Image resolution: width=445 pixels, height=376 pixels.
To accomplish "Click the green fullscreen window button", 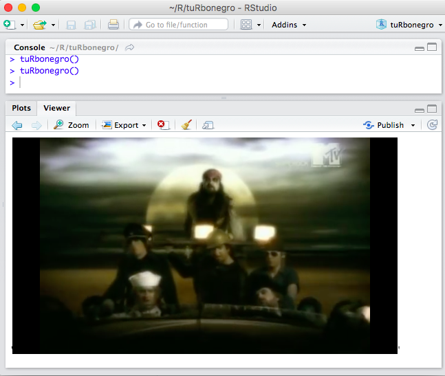I will [x=36, y=8].
